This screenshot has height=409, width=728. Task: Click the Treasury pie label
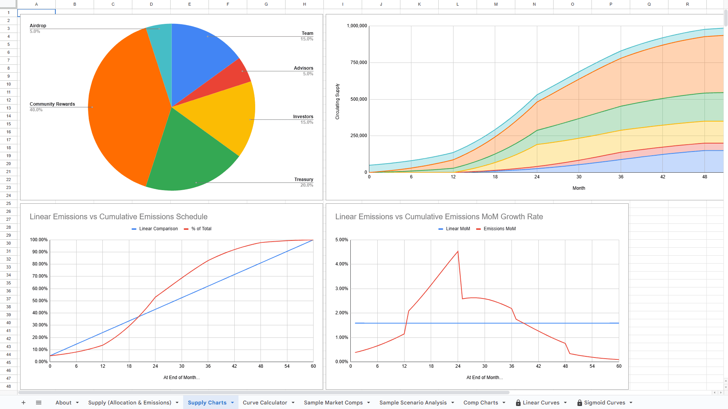click(x=304, y=180)
